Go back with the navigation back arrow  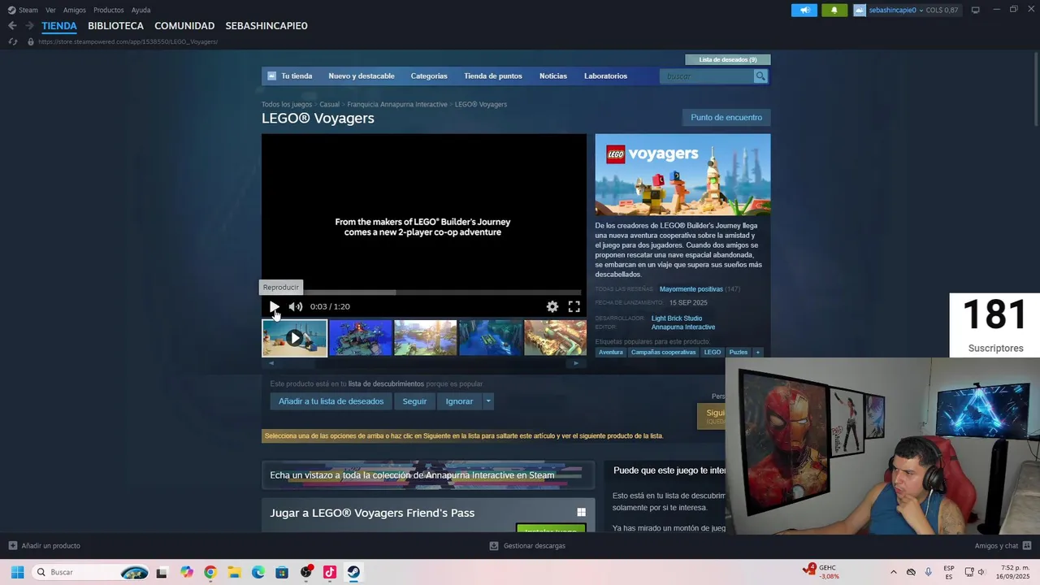12,26
